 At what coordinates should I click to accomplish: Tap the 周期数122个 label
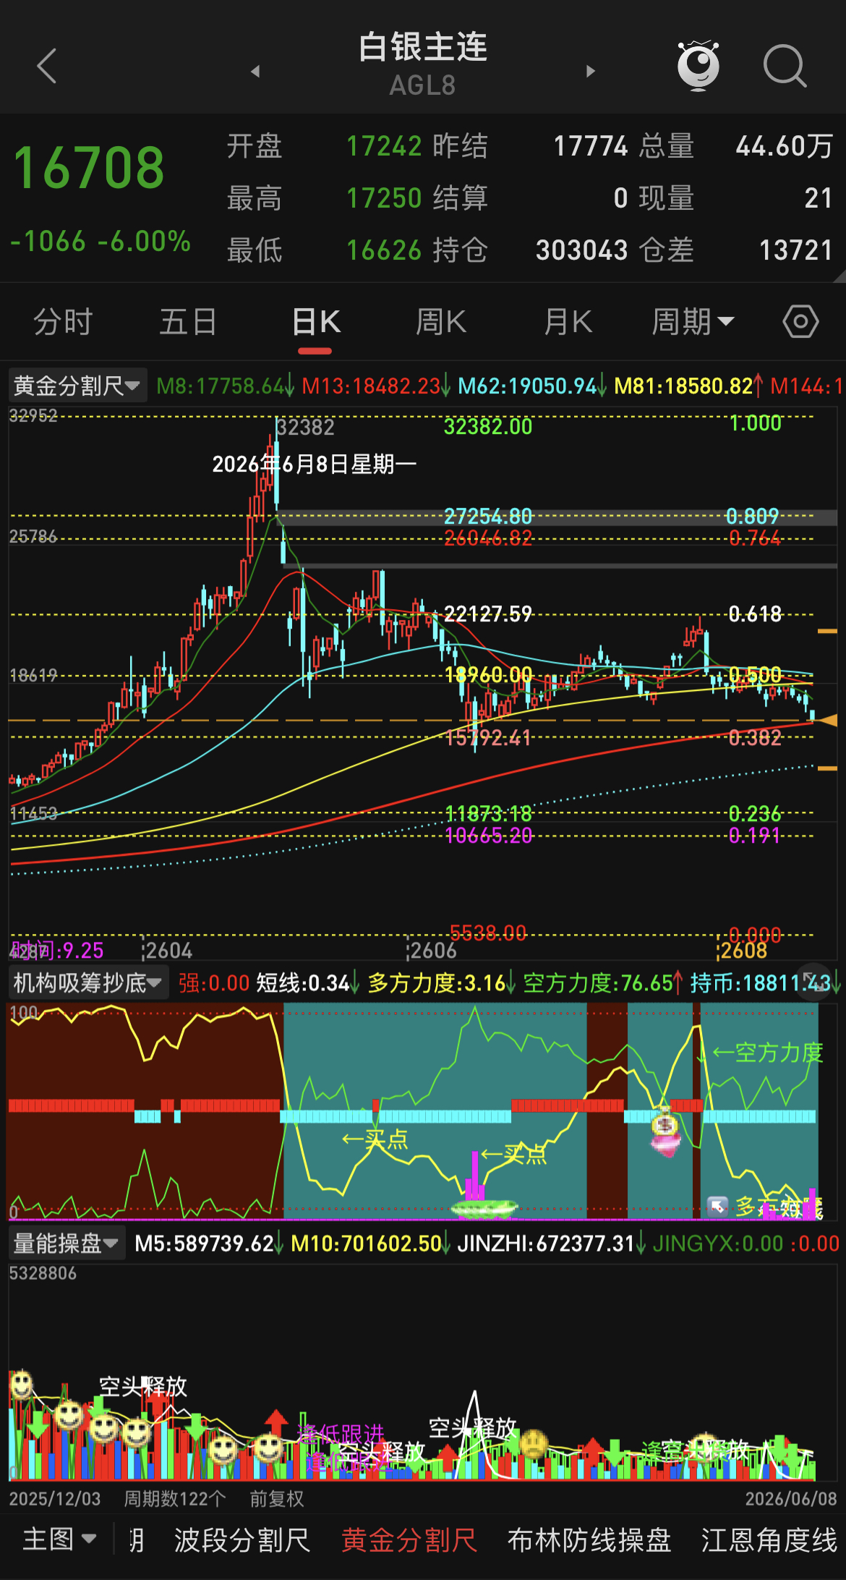click(x=175, y=1498)
